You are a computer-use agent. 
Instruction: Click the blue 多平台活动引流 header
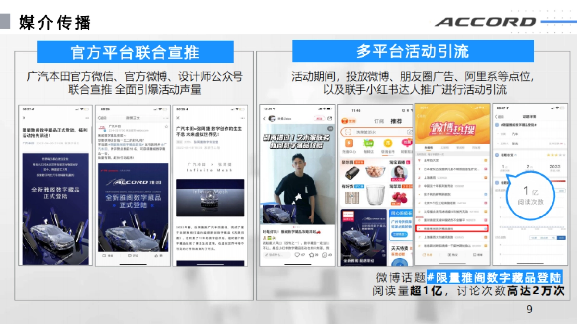tap(413, 51)
